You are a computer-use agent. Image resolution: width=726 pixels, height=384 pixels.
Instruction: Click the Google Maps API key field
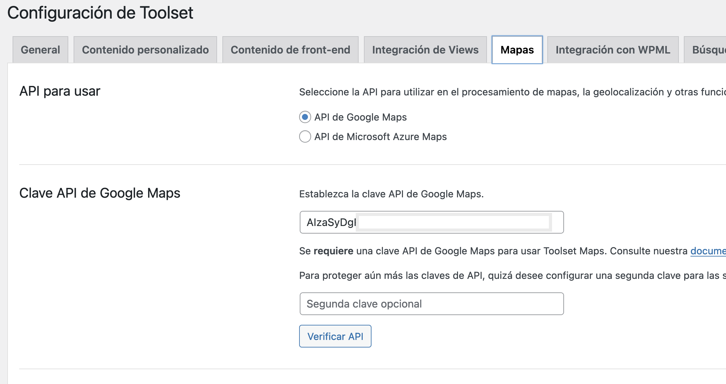tap(432, 222)
